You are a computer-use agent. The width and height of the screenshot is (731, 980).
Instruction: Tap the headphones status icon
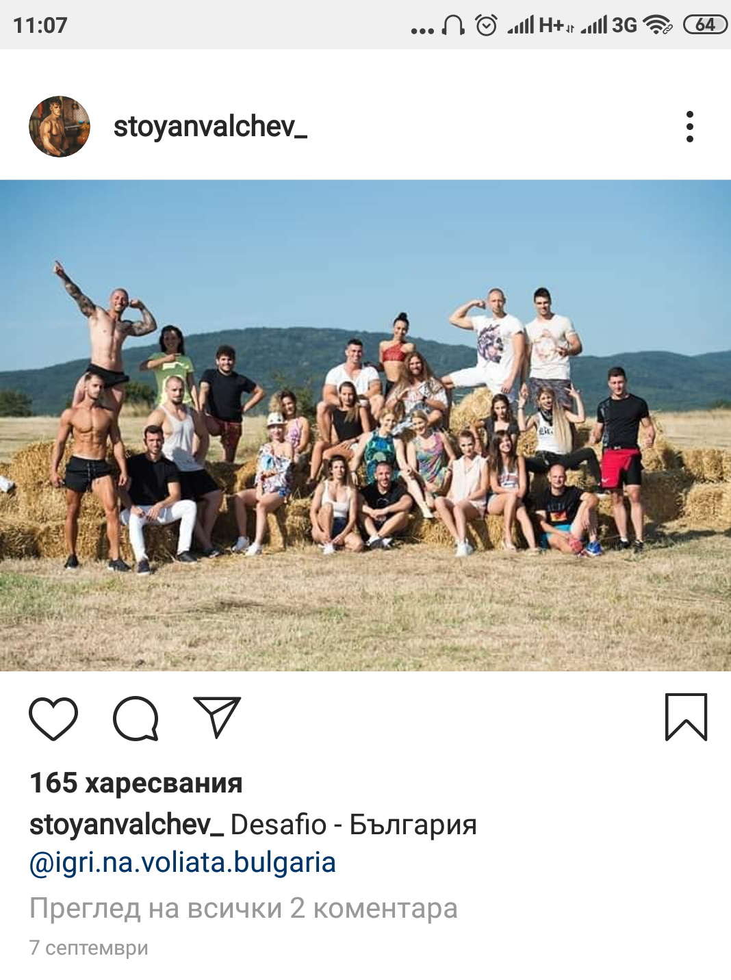coord(453,25)
